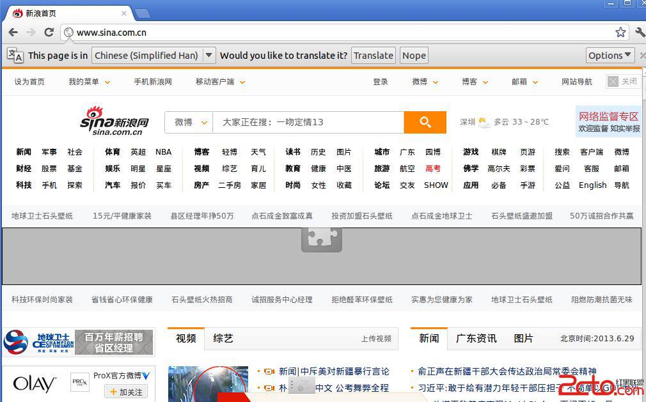Click the 深圳 city label

point(467,122)
